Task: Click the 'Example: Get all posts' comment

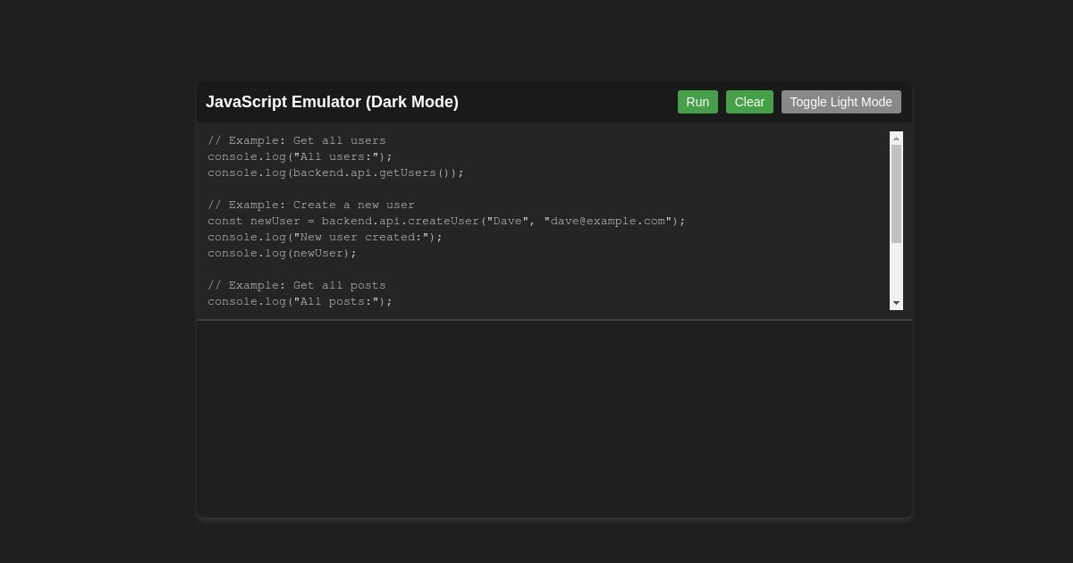Action: pyautogui.click(x=296, y=285)
